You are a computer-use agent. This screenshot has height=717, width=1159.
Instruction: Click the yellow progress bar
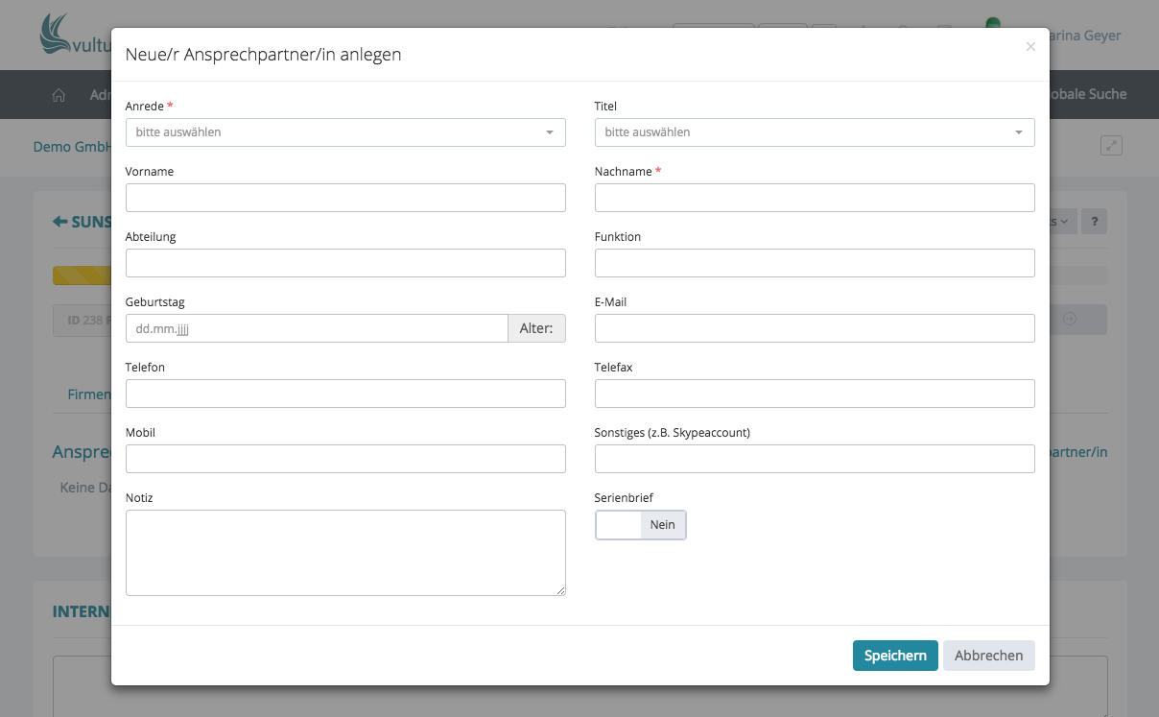[x=82, y=275]
